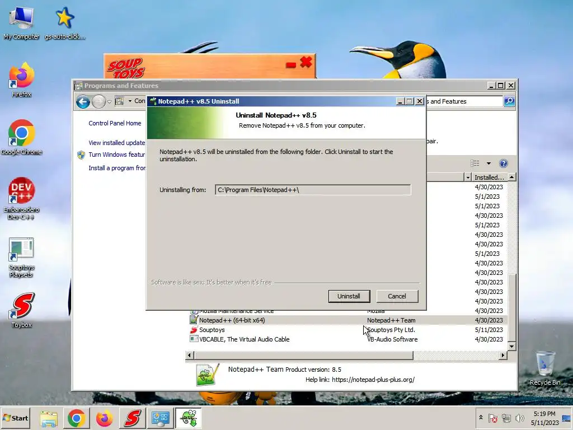This screenshot has height=430, width=573.
Task: Open column filter dropdown before Installed On
Action: [x=468, y=177]
